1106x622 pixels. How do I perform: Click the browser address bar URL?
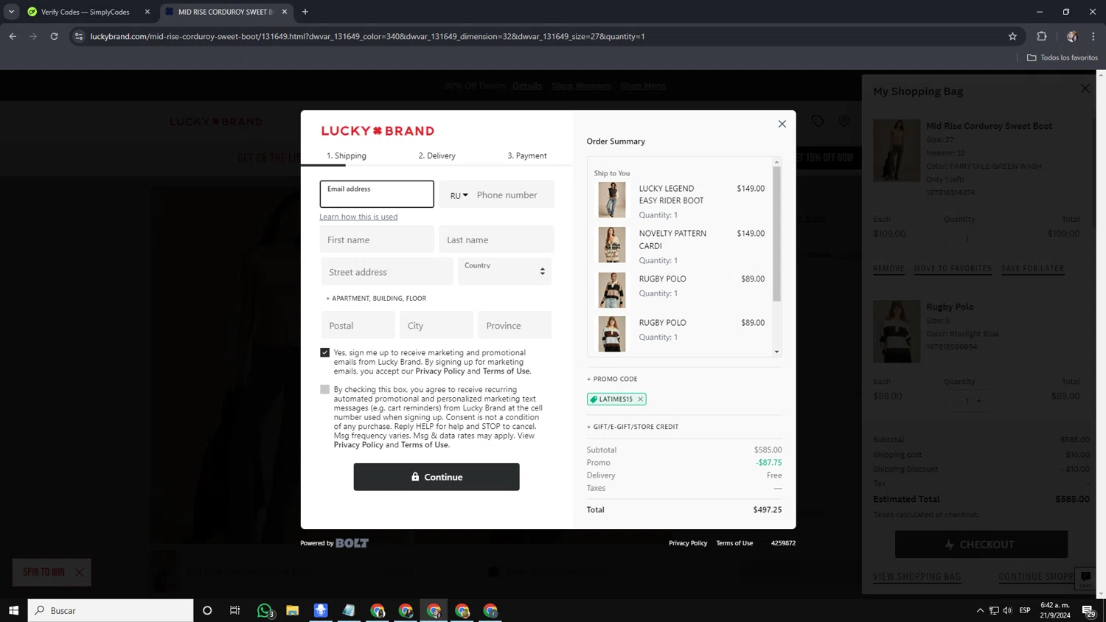point(367,36)
